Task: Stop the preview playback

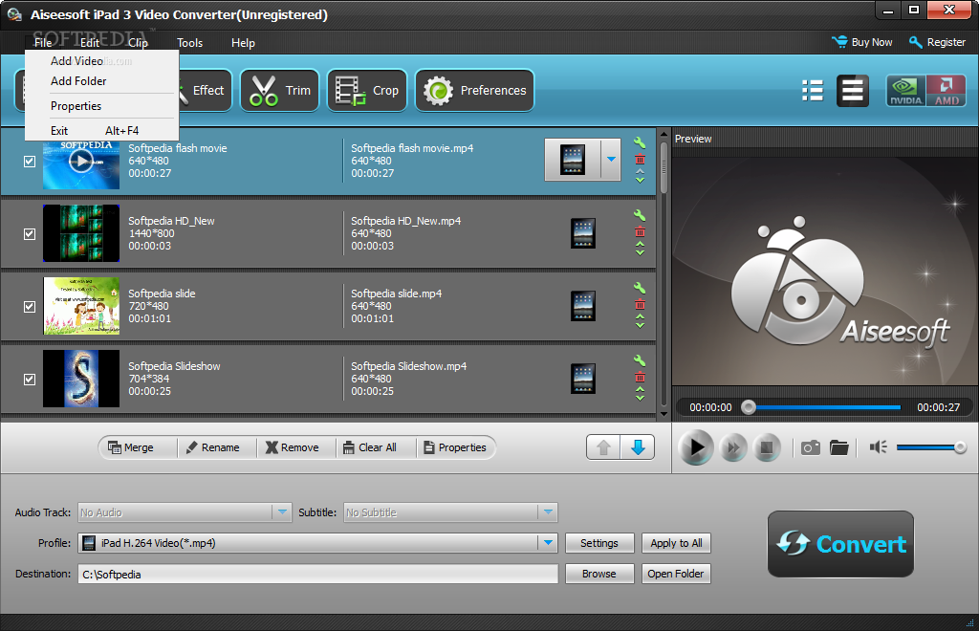Action: pos(767,447)
